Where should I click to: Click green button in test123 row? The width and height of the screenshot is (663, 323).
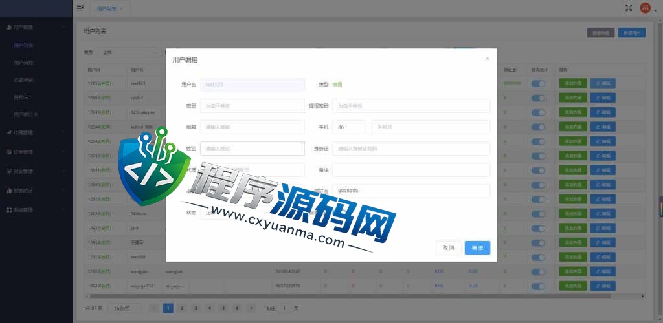click(x=573, y=83)
